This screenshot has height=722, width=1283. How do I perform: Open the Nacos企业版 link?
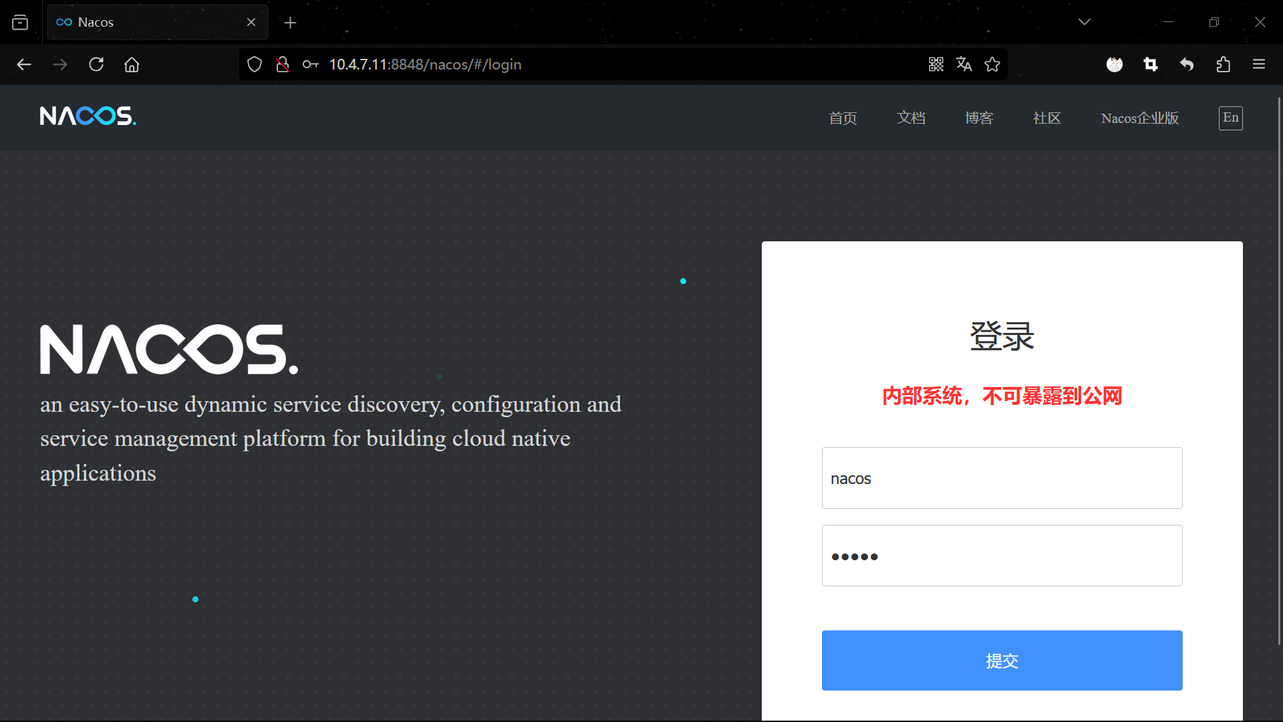[1139, 118]
